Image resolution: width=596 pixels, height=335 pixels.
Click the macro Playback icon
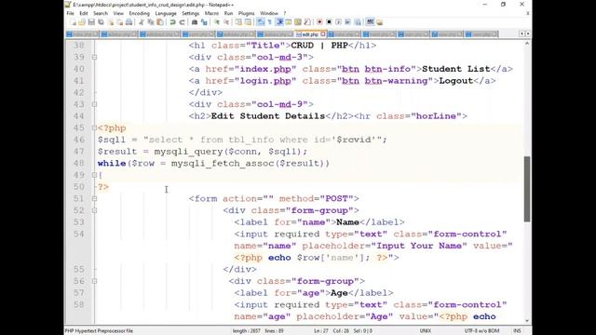point(338,22)
